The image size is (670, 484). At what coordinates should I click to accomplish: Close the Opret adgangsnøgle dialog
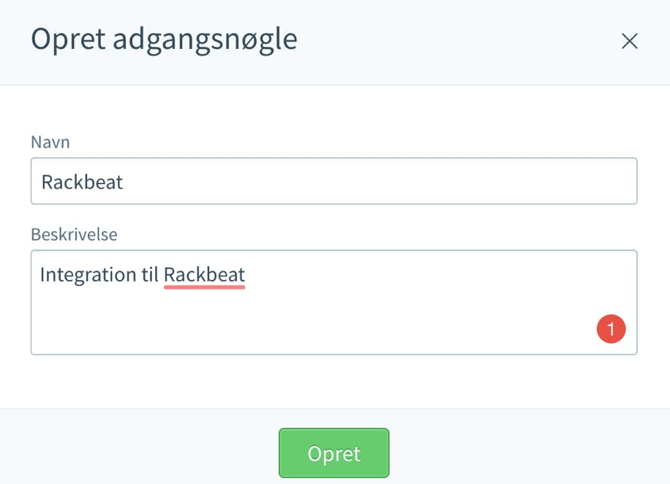click(x=630, y=41)
